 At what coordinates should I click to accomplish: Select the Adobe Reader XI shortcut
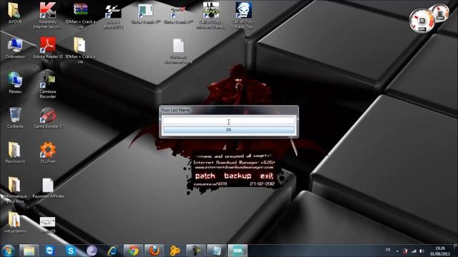tap(48, 48)
